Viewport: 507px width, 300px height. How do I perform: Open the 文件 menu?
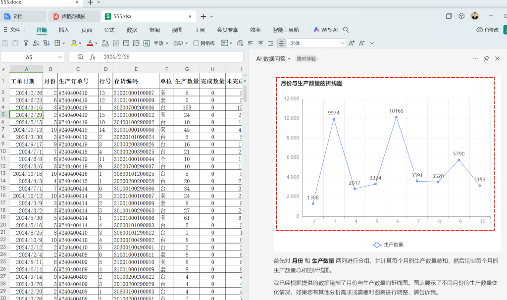12,30
